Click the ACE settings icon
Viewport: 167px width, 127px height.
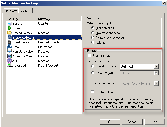[10, 61]
